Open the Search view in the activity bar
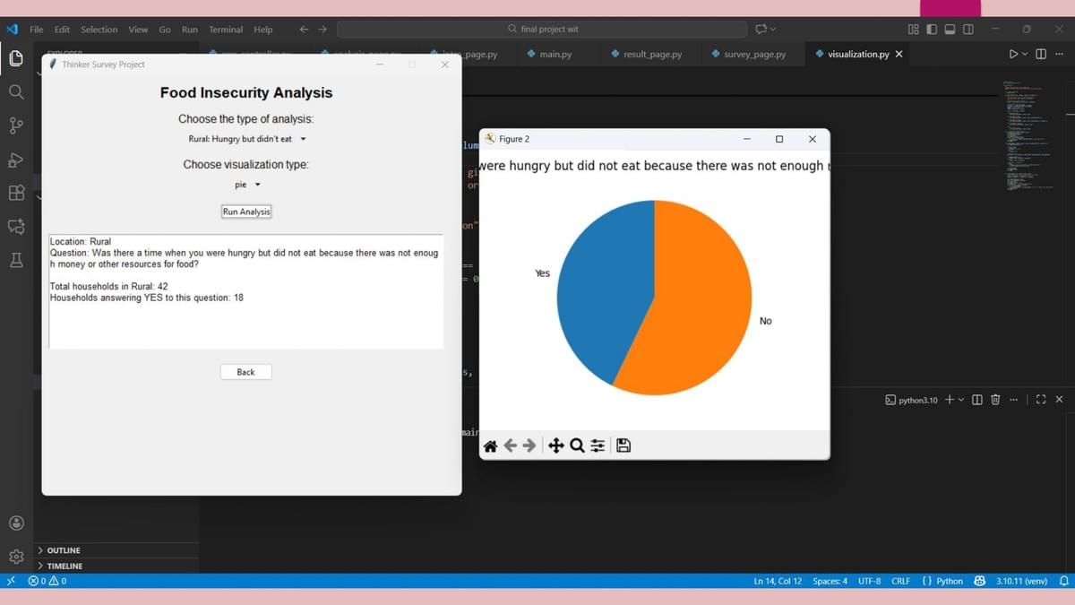This screenshot has width=1075, height=605. click(x=16, y=91)
